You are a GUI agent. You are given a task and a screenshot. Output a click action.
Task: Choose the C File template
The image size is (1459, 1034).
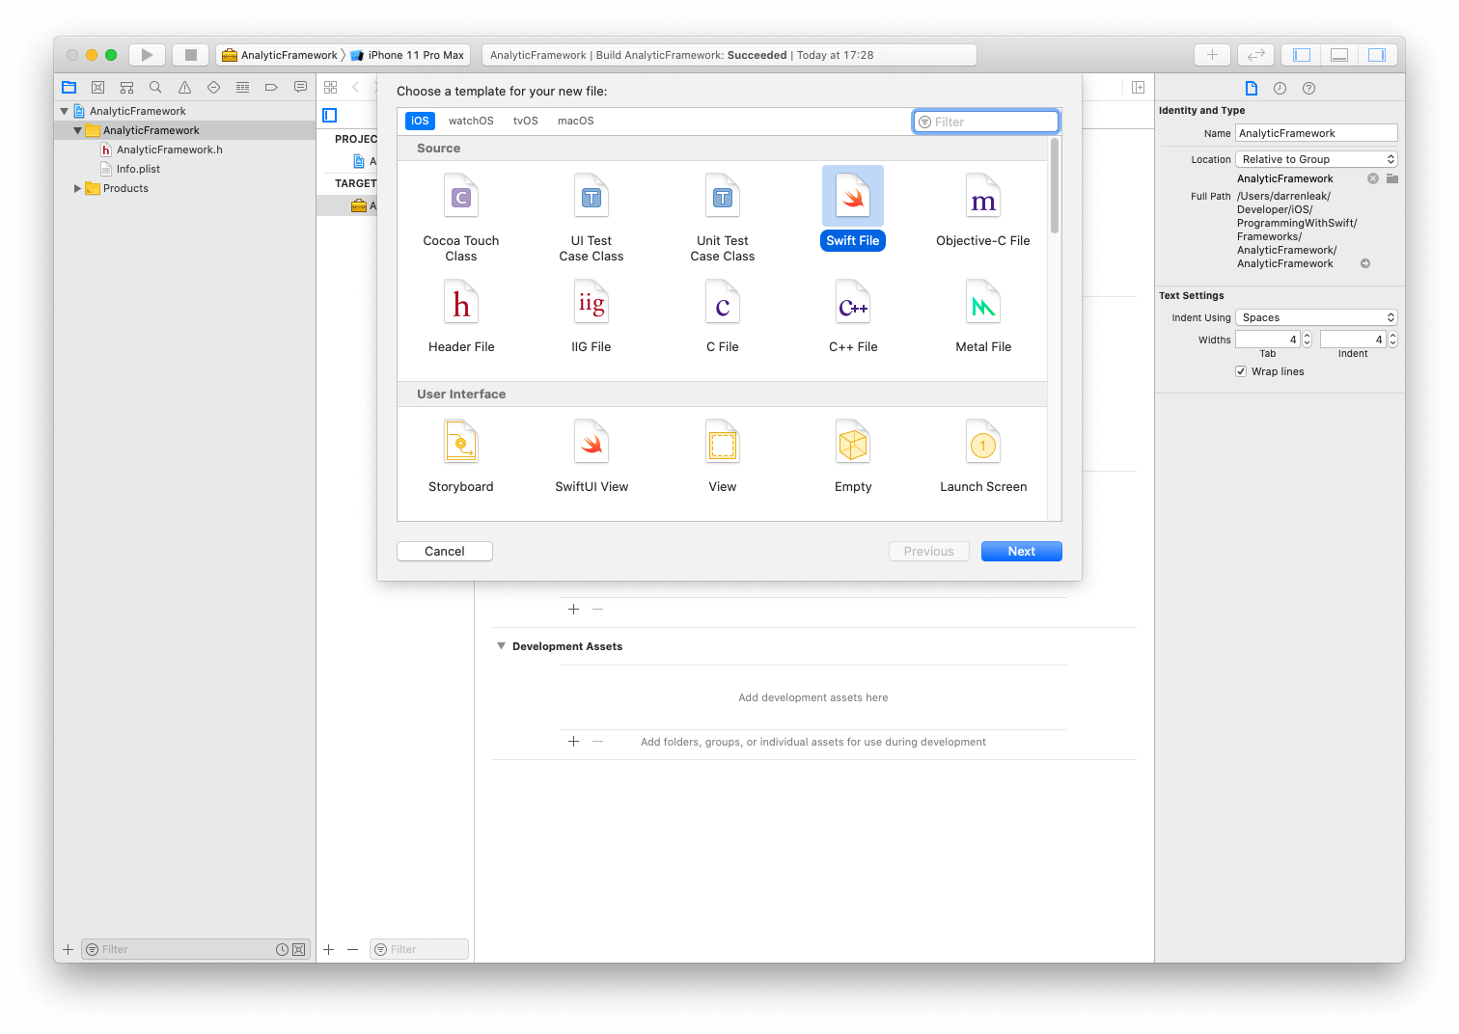(723, 315)
